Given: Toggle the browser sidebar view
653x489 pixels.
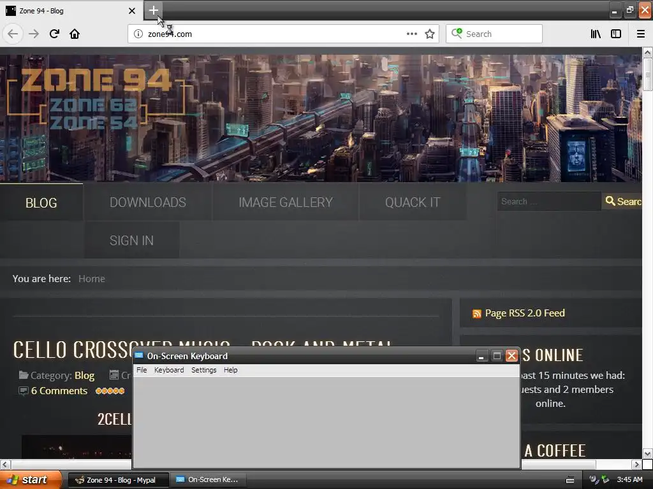Looking at the screenshot, I should [616, 34].
